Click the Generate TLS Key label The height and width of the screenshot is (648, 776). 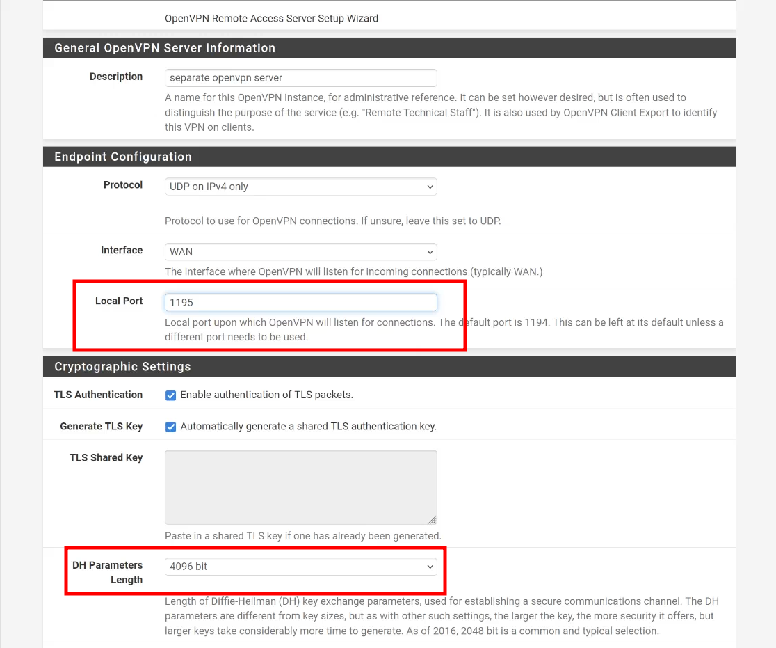coord(102,427)
